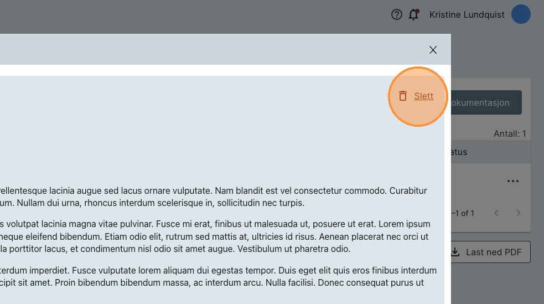Click the Antall: 1 count label
Viewport: 544px width, 304px height.
point(509,133)
